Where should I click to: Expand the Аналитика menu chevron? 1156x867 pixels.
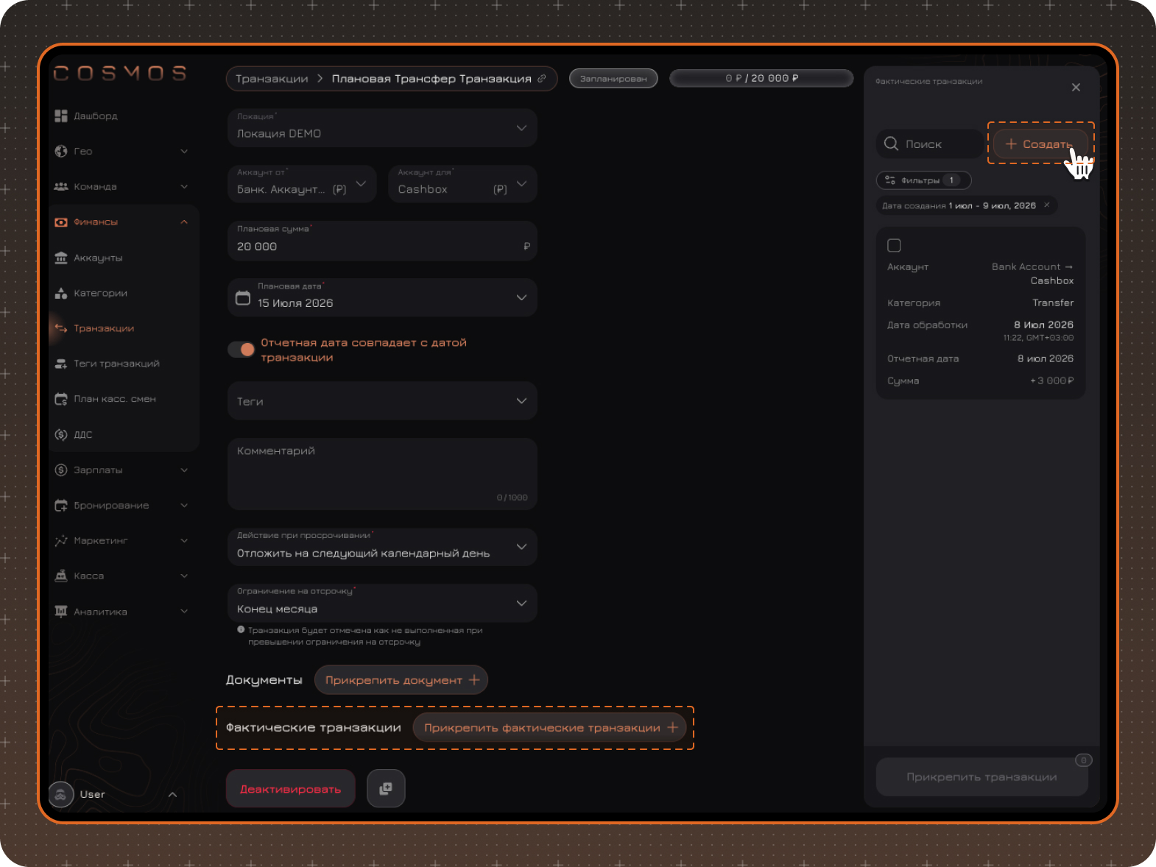tap(184, 611)
